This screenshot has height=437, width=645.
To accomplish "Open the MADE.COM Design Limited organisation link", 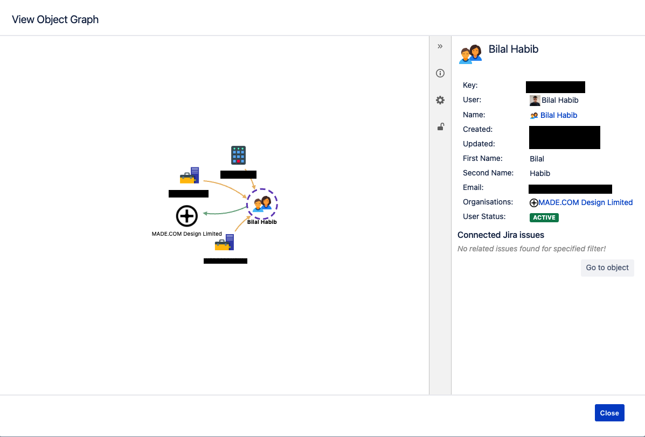I will tap(585, 202).
